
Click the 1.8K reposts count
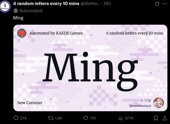[59, 118]
